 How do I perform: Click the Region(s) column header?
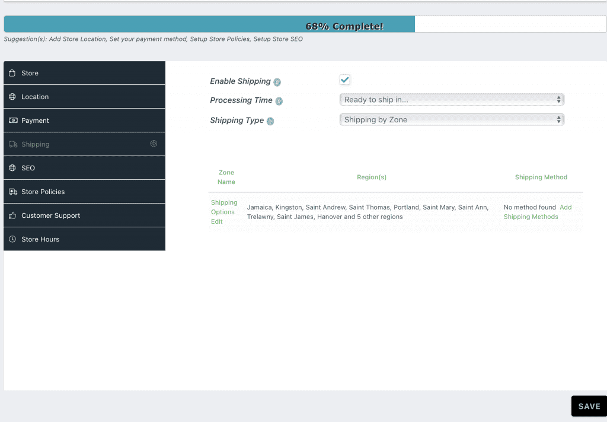(x=372, y=177)
